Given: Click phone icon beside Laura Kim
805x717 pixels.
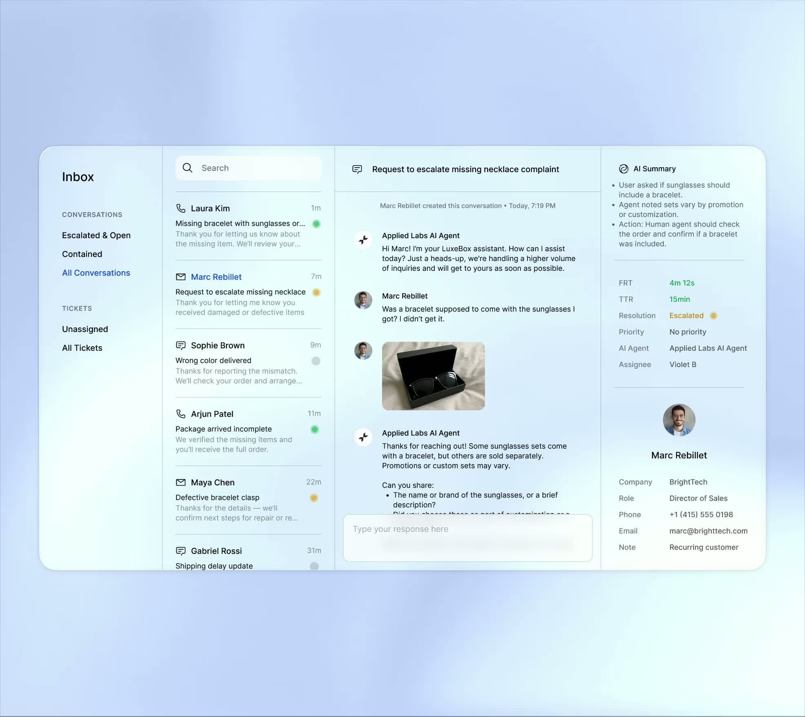Looking at the screenshot, I should pyautogui.click(x=180, y=208).
